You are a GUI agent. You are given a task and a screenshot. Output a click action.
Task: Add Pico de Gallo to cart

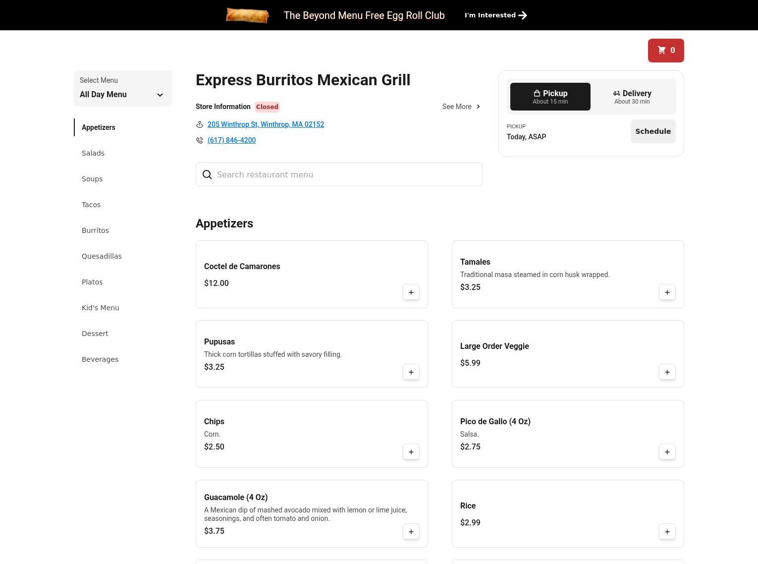tap(667, 452)
